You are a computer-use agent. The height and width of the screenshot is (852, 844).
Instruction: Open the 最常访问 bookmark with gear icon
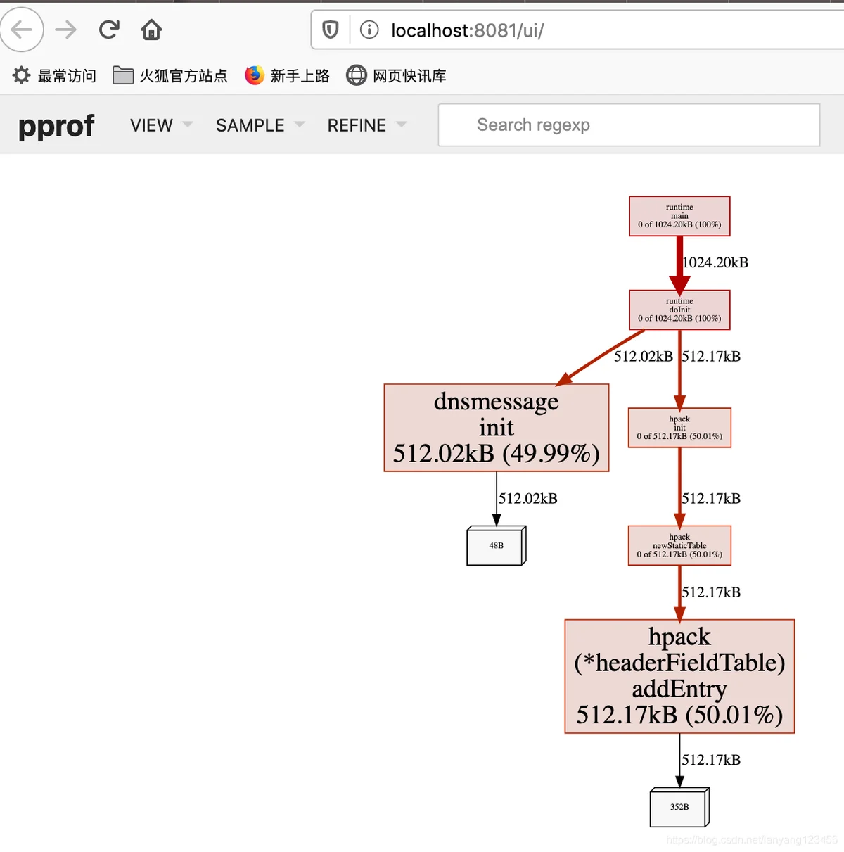tap(54, 75)
